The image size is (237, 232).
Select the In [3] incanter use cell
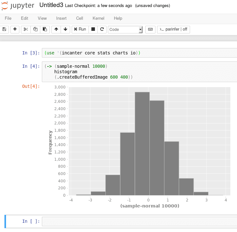[139, 53]
